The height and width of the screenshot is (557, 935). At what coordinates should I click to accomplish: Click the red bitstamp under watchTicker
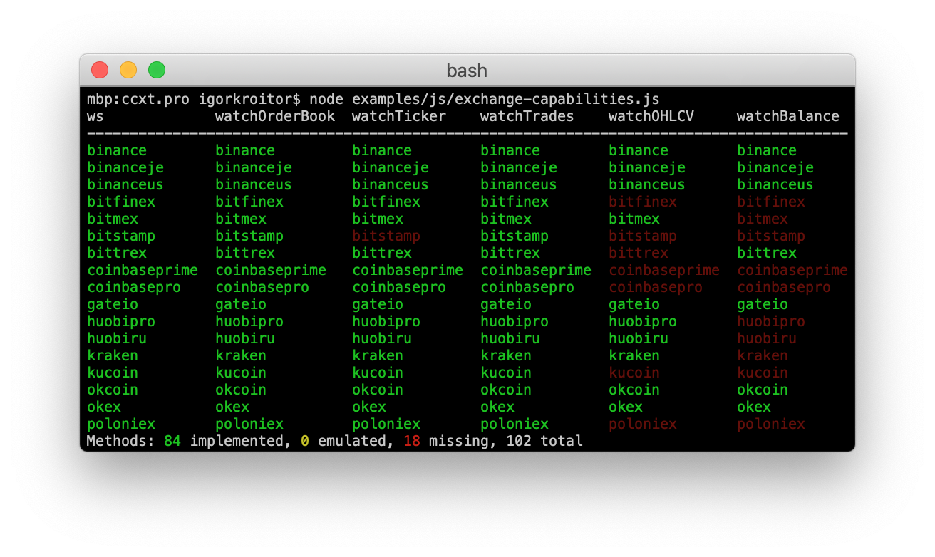click(386, 236)
